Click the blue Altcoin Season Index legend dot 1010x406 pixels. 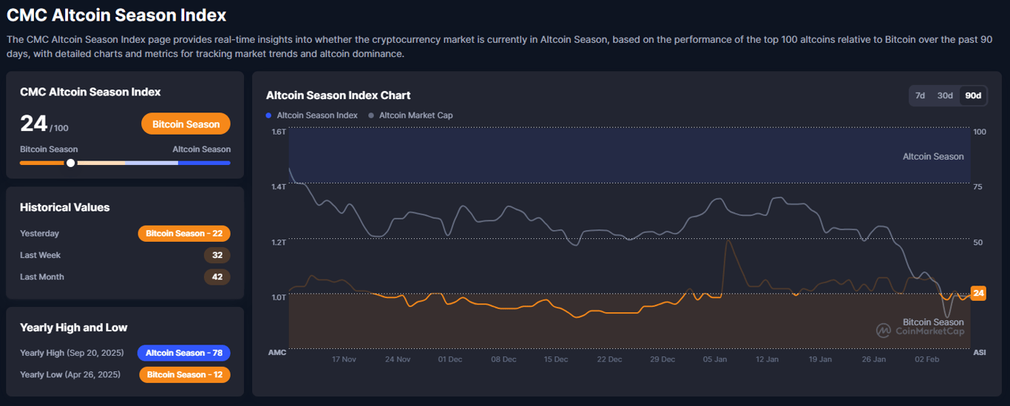point(269,115)
